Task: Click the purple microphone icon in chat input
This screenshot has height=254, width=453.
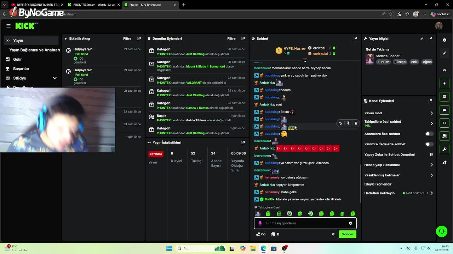Action: (x=260, y=223)
